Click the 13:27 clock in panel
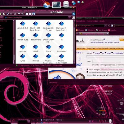Image resolution: width=124 pixels, height=124 pixels. point(103,121)
